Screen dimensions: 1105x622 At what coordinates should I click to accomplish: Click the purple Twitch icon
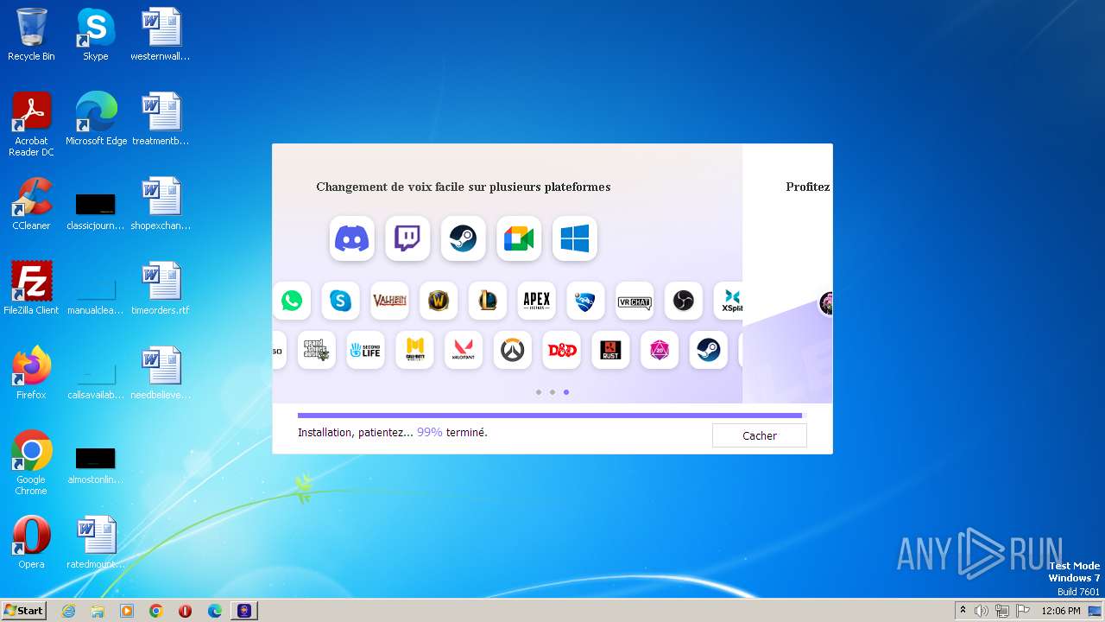(x=407, y=238)
